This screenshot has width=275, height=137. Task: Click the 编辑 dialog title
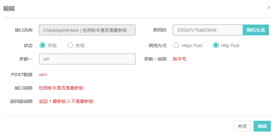(9, 9)
